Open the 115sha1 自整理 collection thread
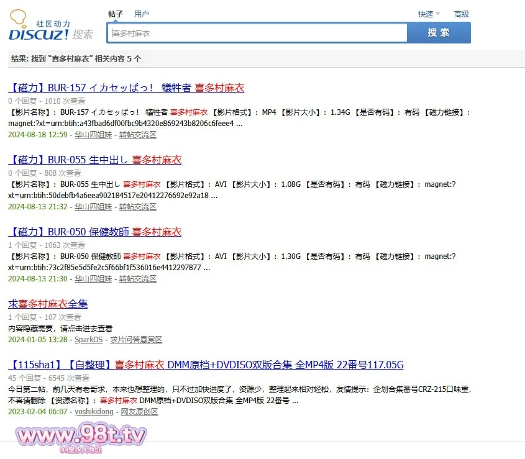Screen dimensions: 525x459 coord(206,365)
